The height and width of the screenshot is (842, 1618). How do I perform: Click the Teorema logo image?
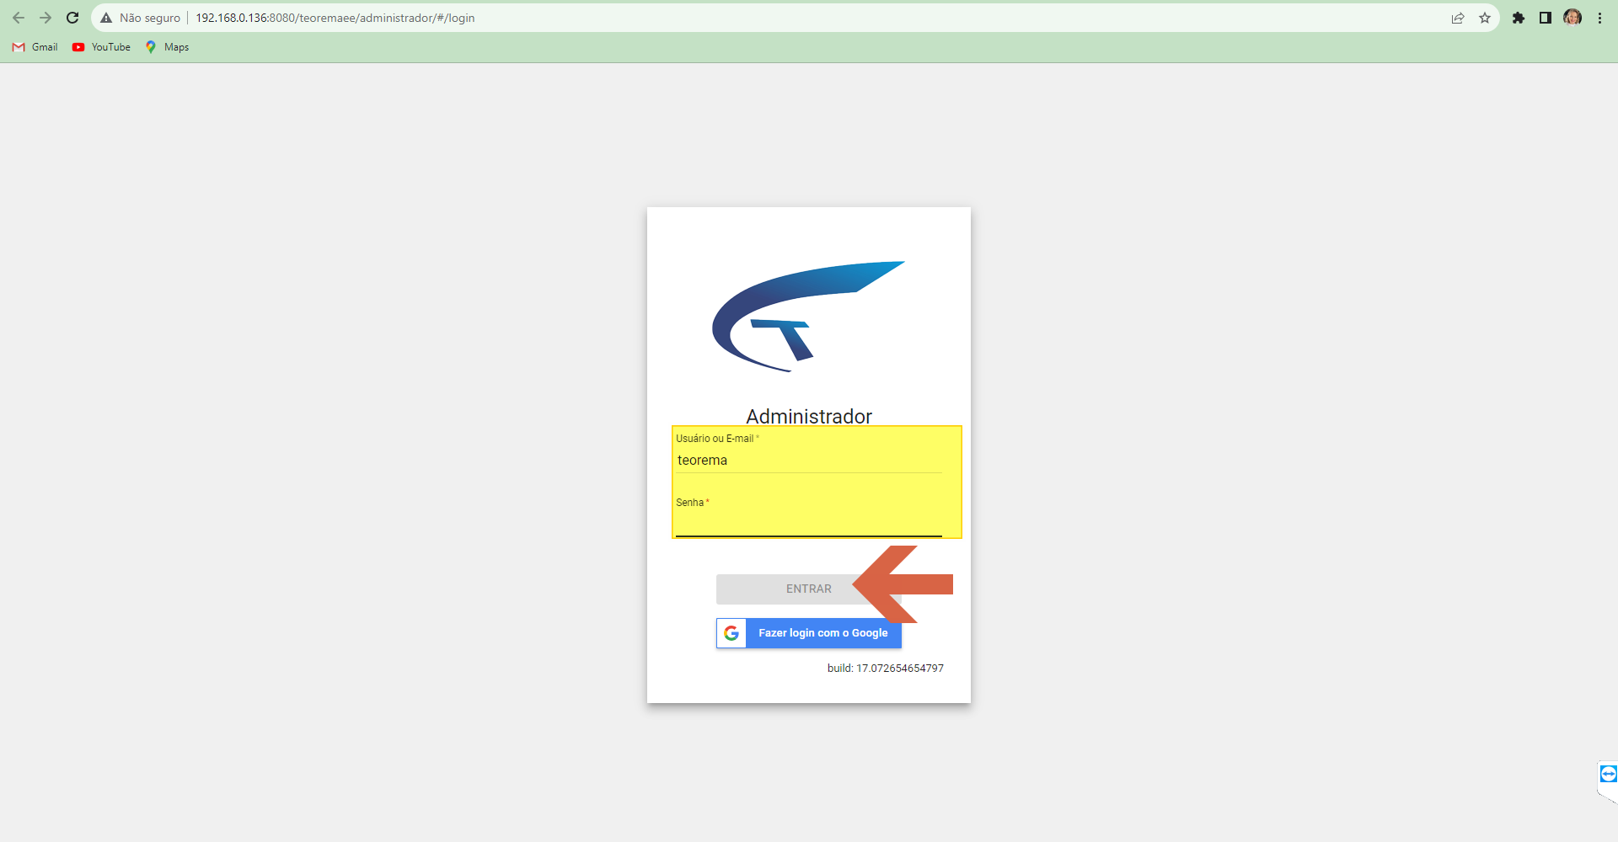pos(808,317)
